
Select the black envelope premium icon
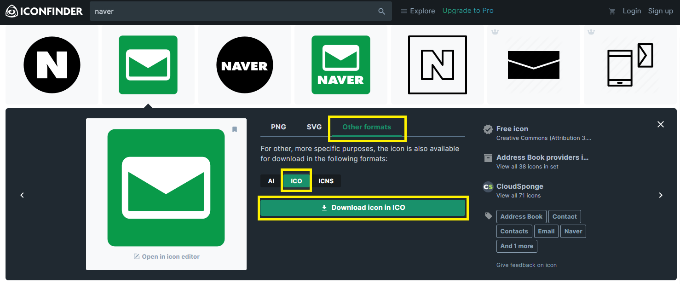click(x=534, y=65)
